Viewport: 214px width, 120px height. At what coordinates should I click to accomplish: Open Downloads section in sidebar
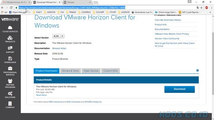coord(10,60)
